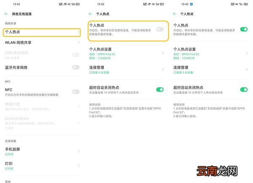The image size is (253, 183).
Task: Turn off 个人热点 switch in right screen
Action: (x=244, y=29)
